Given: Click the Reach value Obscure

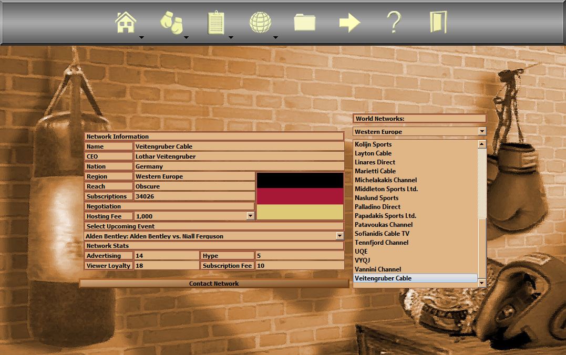Looking at the screenshot, I should [x=194, y=186].
